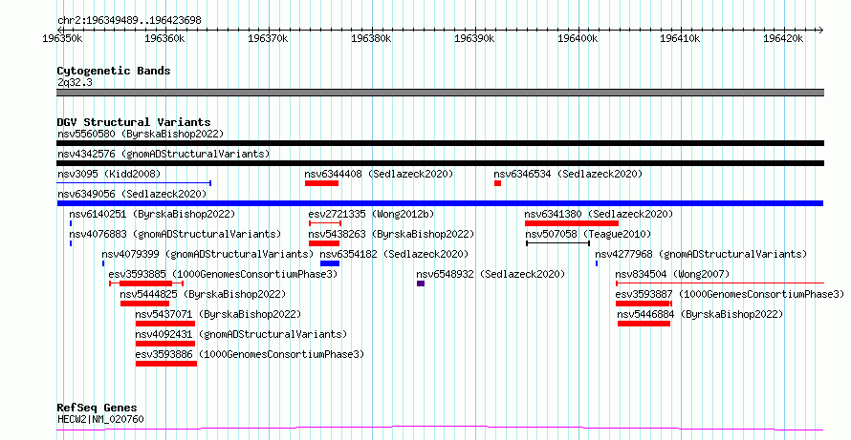
Task: Click the blue line feature under nsv3095
Action: coord(134,183)
